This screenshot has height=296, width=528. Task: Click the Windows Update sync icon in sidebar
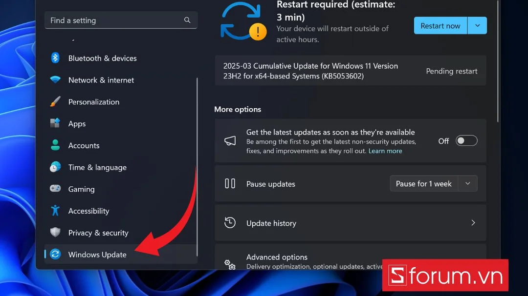click(x=55, y=254)
